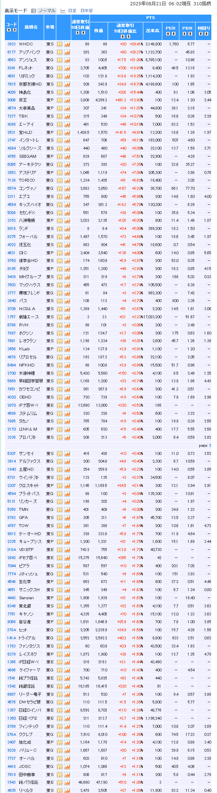The image size is (217, 793).
Task: Open the chart icon for KLab
Action: point(67,349)
